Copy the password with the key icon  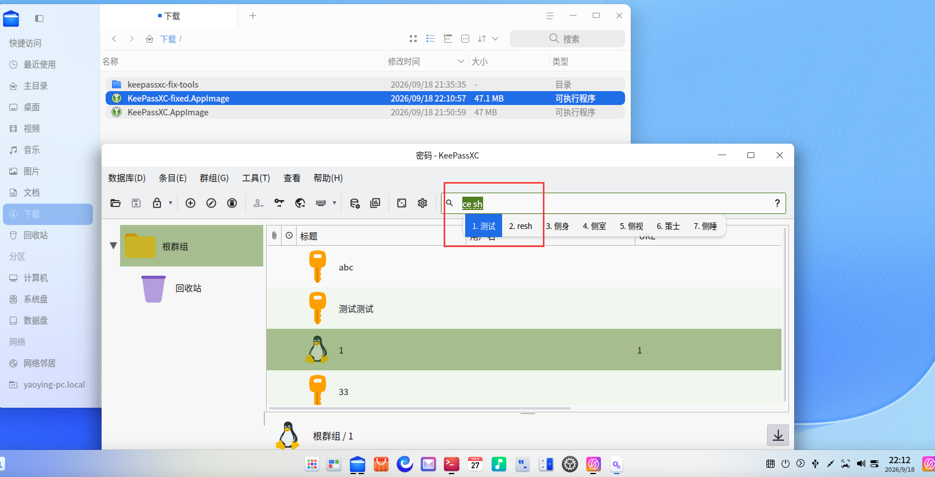pos(279,203)
